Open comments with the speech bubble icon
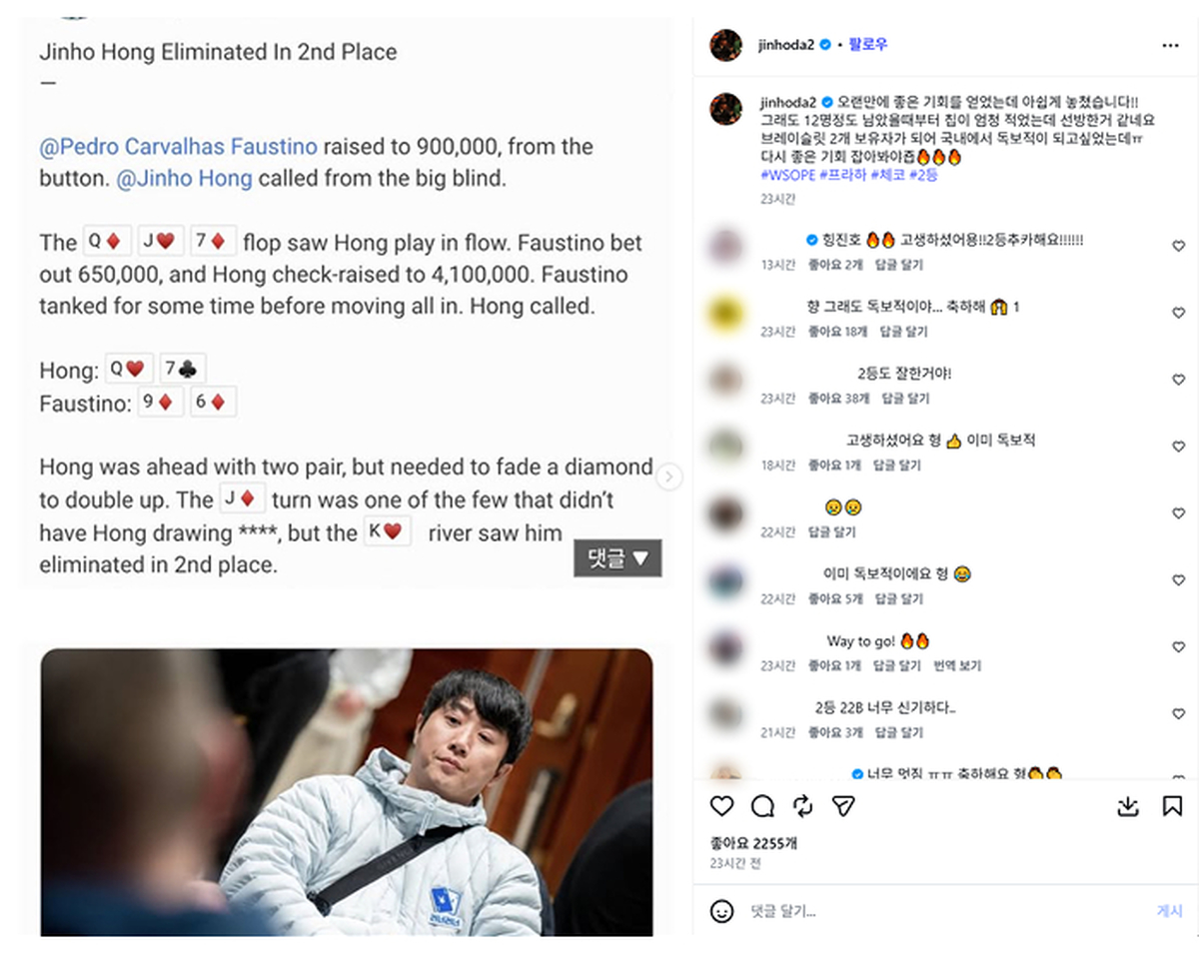 point(762,806)
